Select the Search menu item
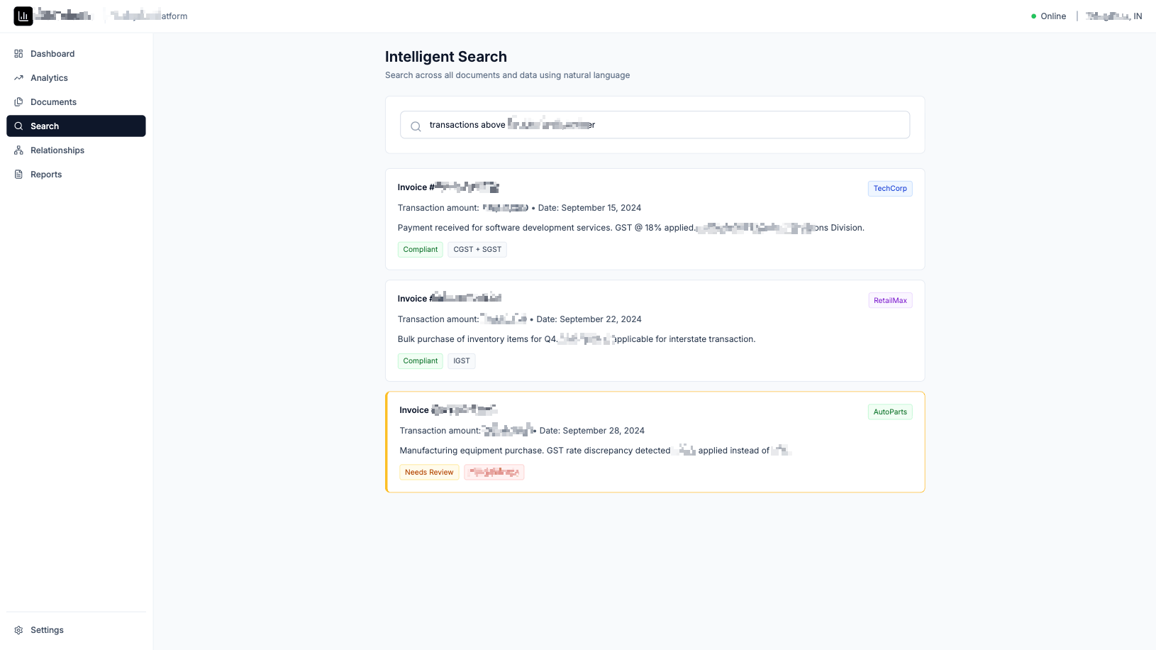This screenshot has width=1156, height=650. pos(76,126)
